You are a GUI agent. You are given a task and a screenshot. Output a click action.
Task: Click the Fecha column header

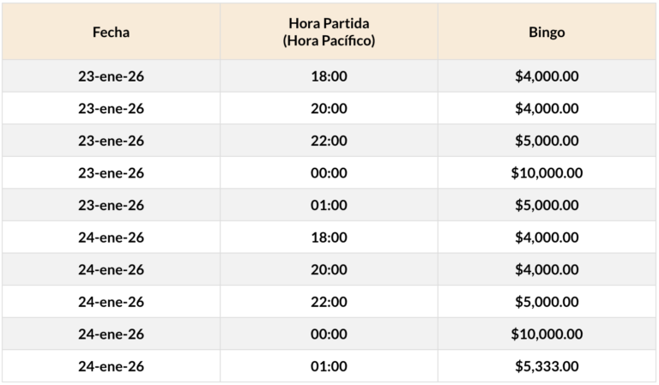[x=111, y=33]
